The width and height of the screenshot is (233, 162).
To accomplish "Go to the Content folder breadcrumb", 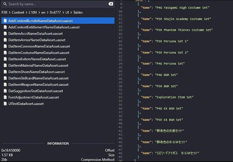I will [x=18, y=12].
